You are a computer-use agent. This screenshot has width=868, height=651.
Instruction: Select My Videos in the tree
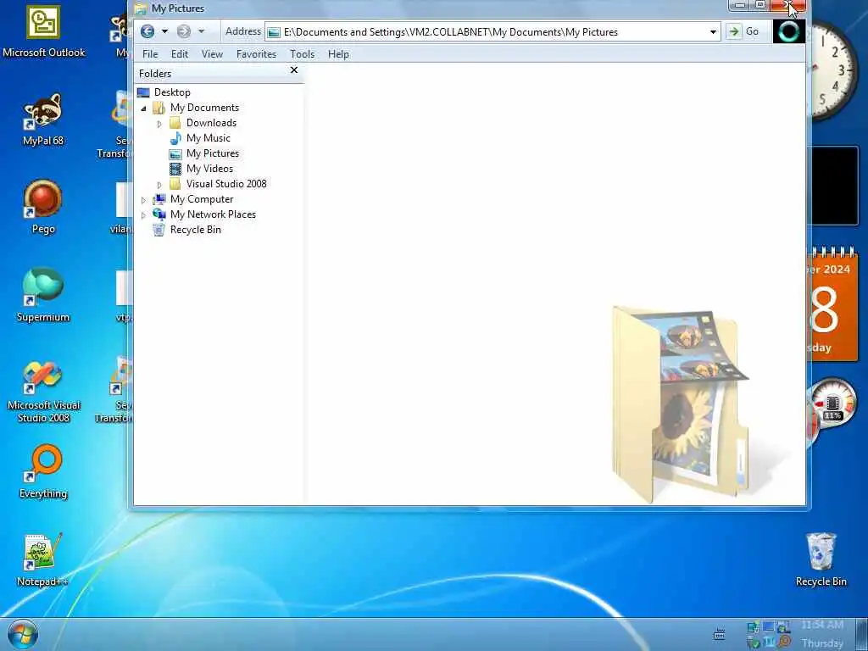[x=210, y=169]
